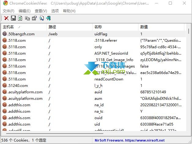This screenshot has width=192, height=144.
Task: Click the Y value of na_tc
Action: point(142,111)
